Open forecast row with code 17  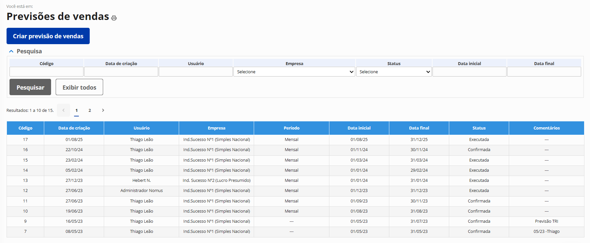click(x=25, y=140)
